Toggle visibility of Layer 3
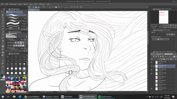The image size is (177, 99). 151,74
